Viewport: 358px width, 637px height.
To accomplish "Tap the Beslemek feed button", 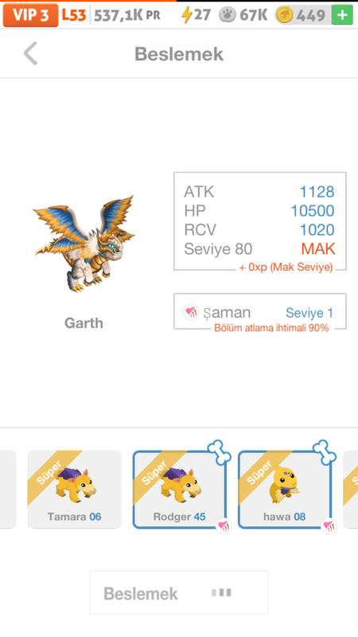I will [x=178, y=592].
